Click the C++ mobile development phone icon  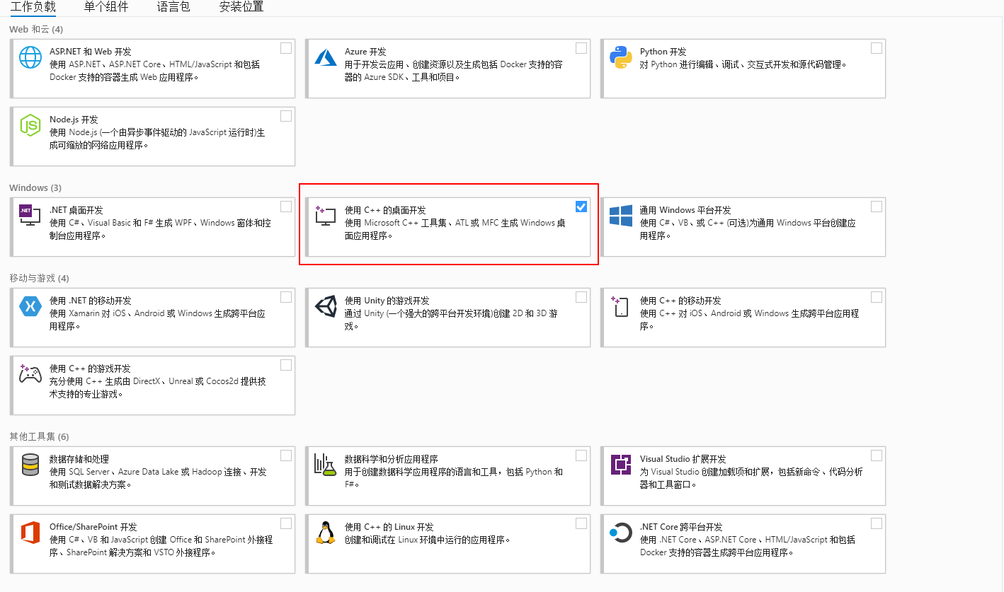coord(620,306)
